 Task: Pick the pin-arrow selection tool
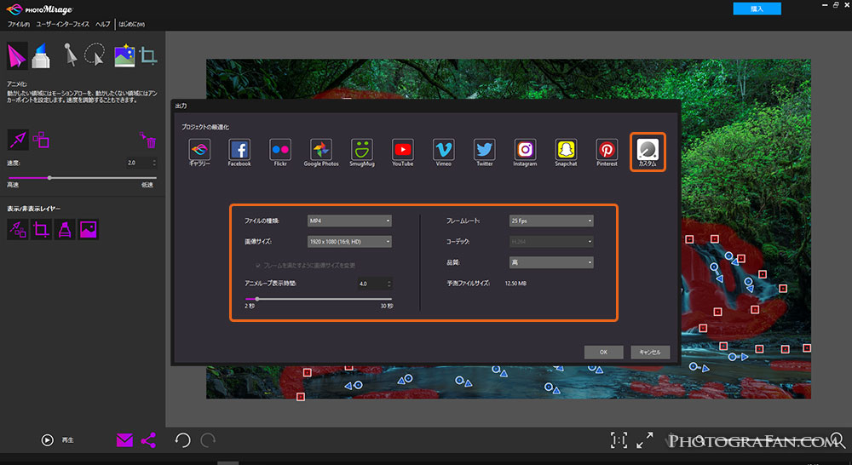71,55
